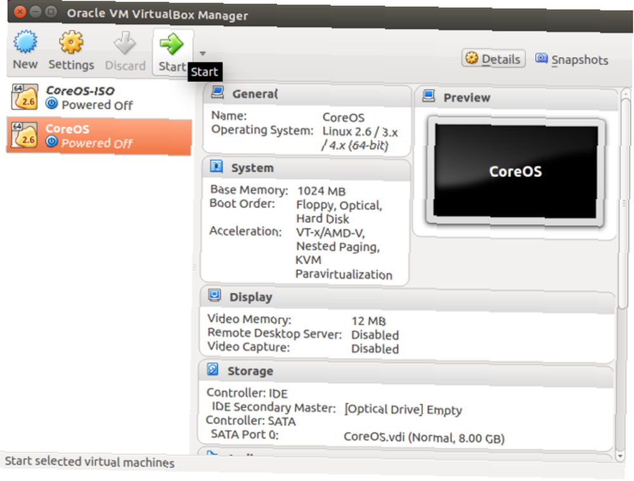Click the CoreOS.vdi storage entry
The height and width of the screenshot is (481, 634).
(424, 438)
